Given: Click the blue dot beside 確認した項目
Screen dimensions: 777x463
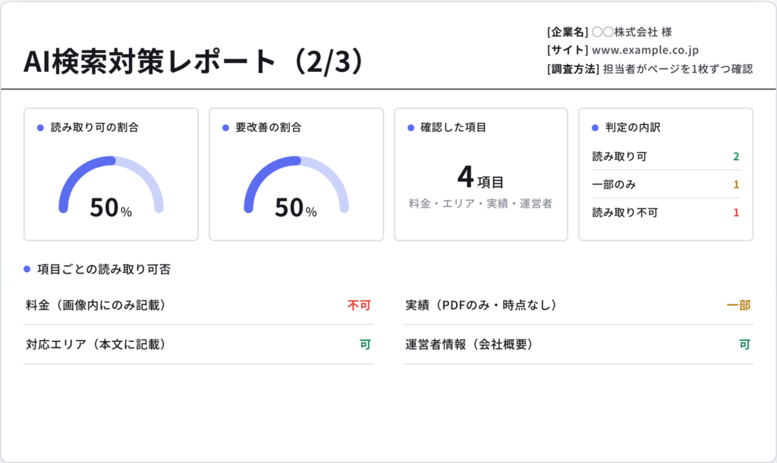Looking at the screenshot, I should click(411, 127).
